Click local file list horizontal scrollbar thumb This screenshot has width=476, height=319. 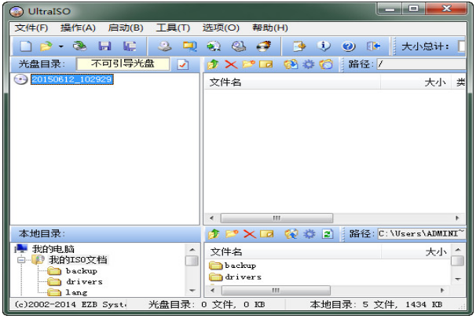(x=276, y=291)
